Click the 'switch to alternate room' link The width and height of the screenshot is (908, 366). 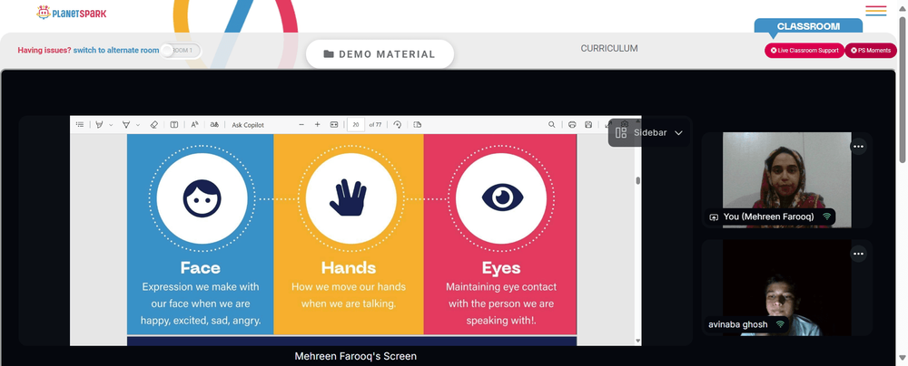(x=116, y=51)
